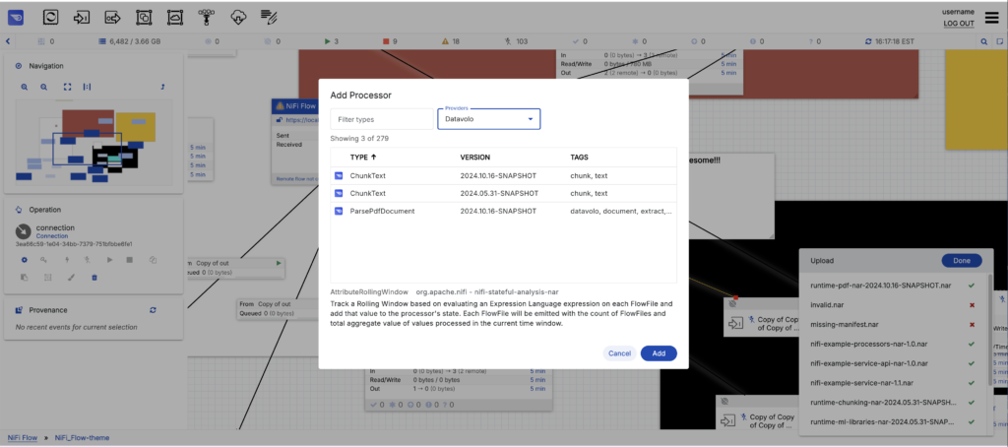Select the Funnel toolbar icon
This screenshot has height=447, width=1008.
coord(207,17)
